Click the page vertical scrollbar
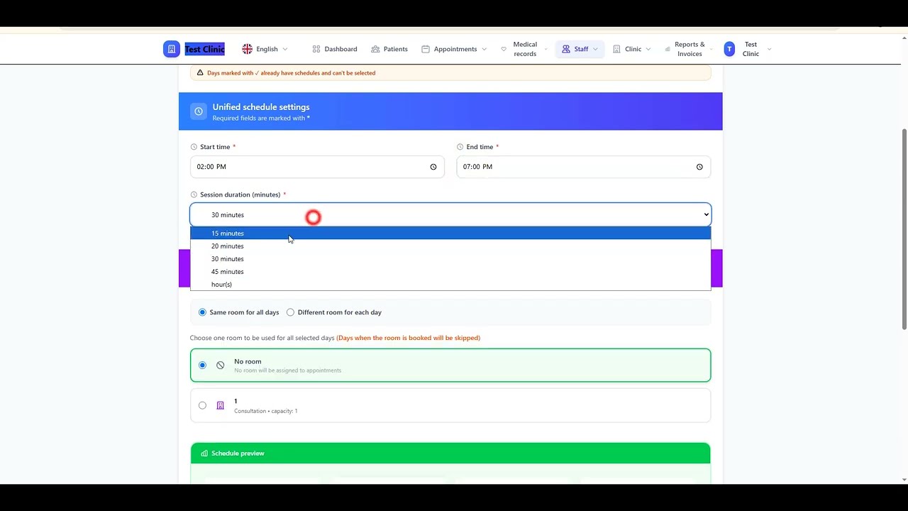 pyautogui.click(x=904, y=229)
